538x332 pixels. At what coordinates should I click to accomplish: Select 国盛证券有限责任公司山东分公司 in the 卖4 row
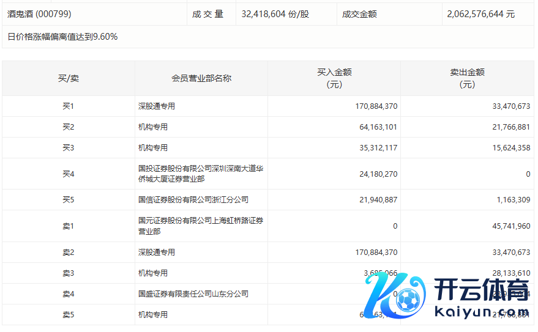pyautogui.click(x=193, y=294)
